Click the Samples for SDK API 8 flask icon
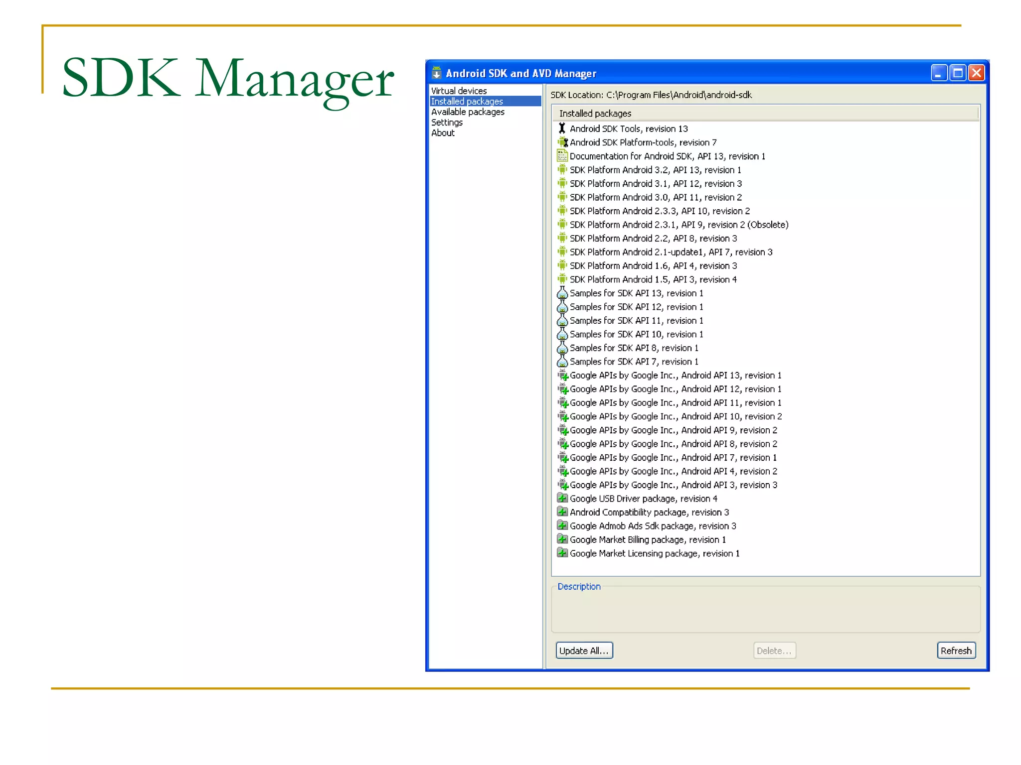This screenshot has width=1021, height=765. click(562, 348)
